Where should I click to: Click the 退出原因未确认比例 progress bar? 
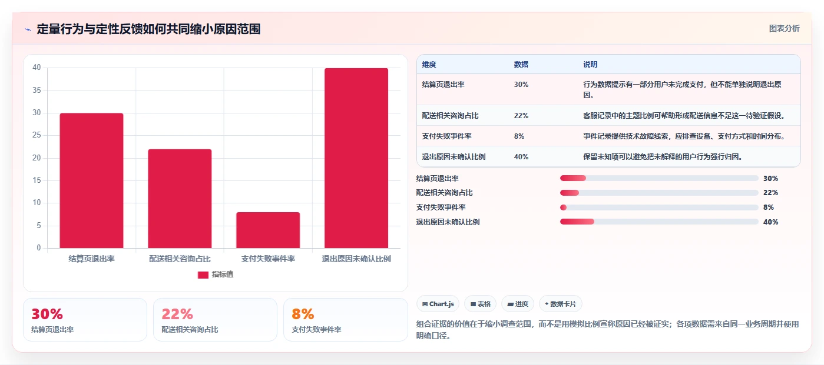pos(659,222)
